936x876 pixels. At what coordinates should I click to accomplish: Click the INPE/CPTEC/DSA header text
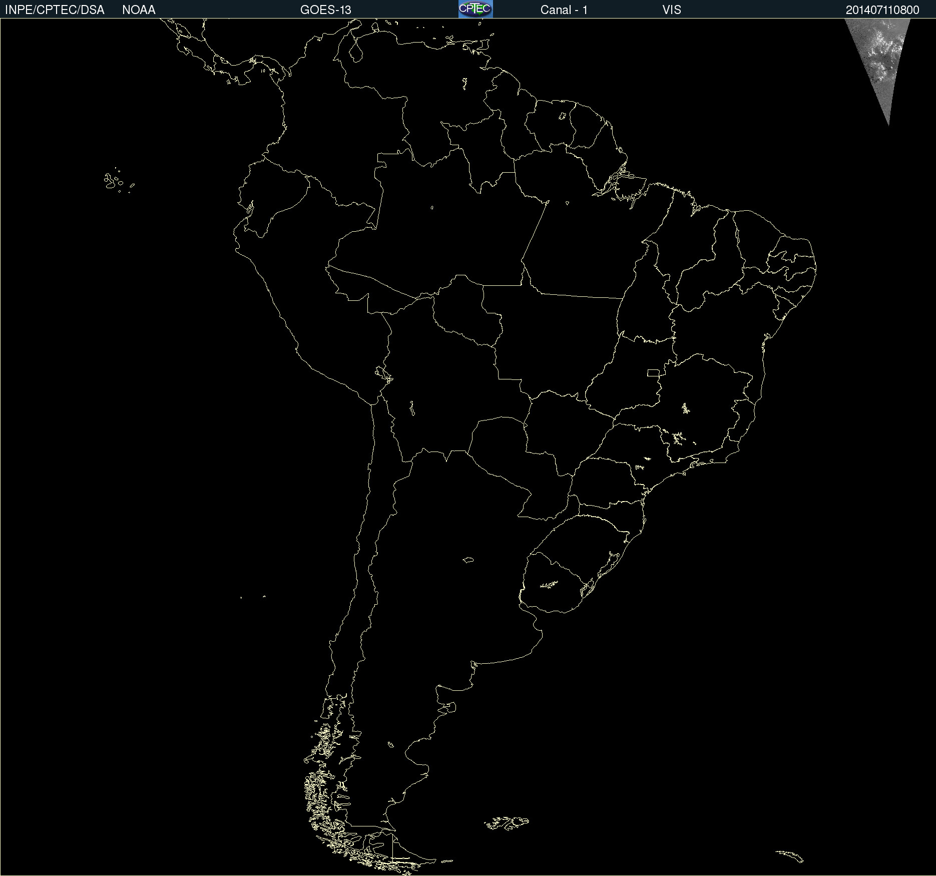55,10
